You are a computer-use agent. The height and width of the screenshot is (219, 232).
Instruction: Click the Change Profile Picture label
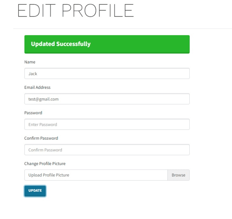45,164
